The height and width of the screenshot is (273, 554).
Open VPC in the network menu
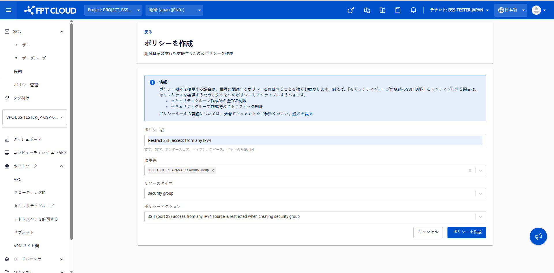pos(18,179)
